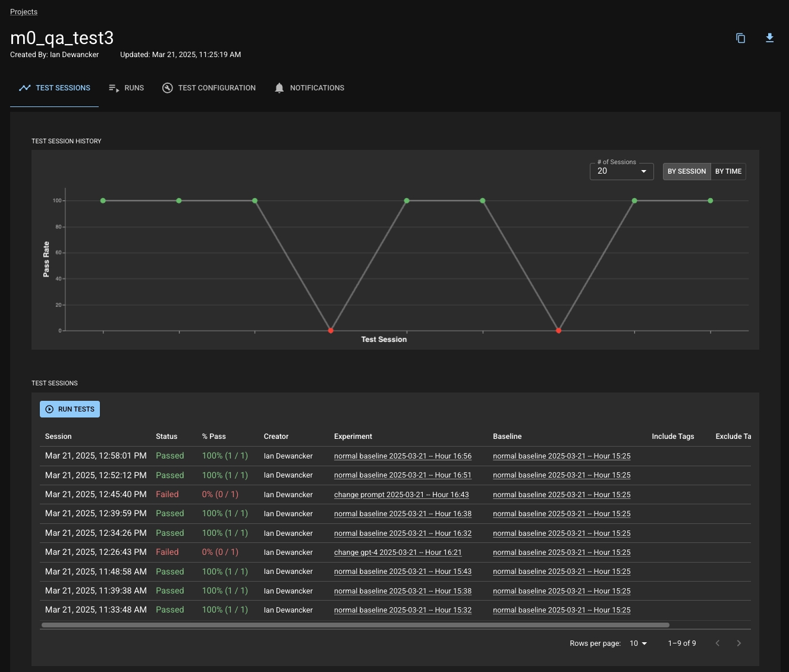Open experiment change prompt Hour 16:43
The height and width of the screenshot is (672, 789).
[x=401, y=495]
